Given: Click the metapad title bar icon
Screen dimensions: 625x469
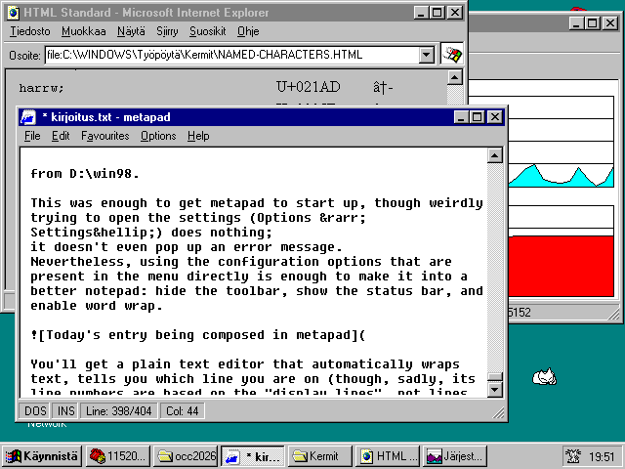Looking at the screenshot, I should 28,117.
